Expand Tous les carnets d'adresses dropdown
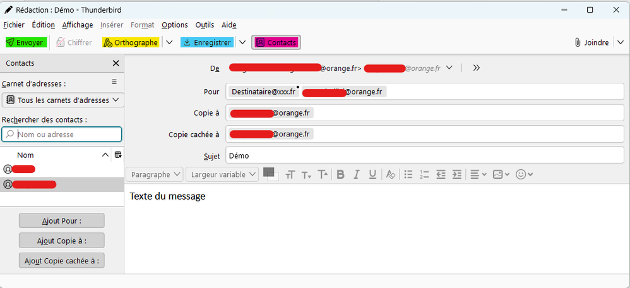 pos(62,100)
